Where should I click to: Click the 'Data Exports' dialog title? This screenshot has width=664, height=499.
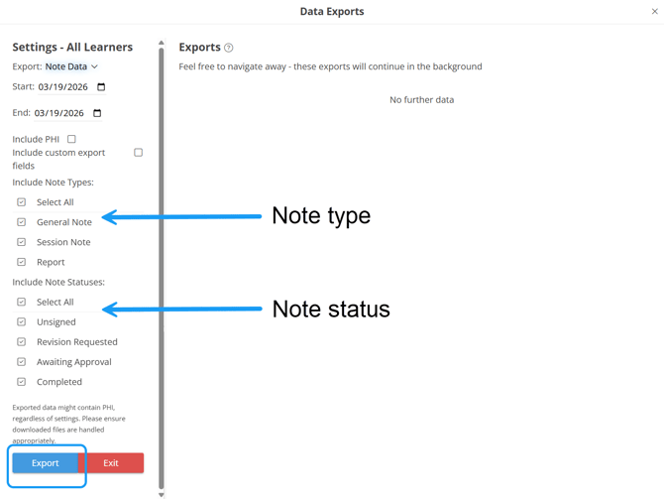332,12
